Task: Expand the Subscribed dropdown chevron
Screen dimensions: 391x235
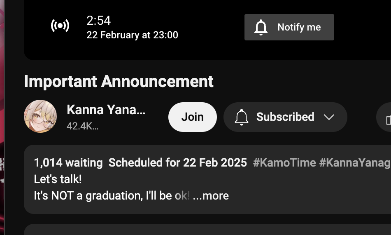Action: click(x=329, y=117)
